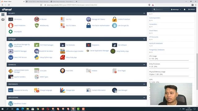Open Password & Security icon

[x=11, y=90]
